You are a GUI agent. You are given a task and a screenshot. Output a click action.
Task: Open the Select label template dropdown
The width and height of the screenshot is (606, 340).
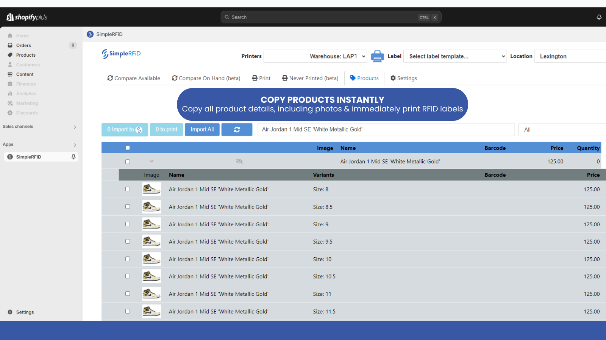(x=455, y=56)
